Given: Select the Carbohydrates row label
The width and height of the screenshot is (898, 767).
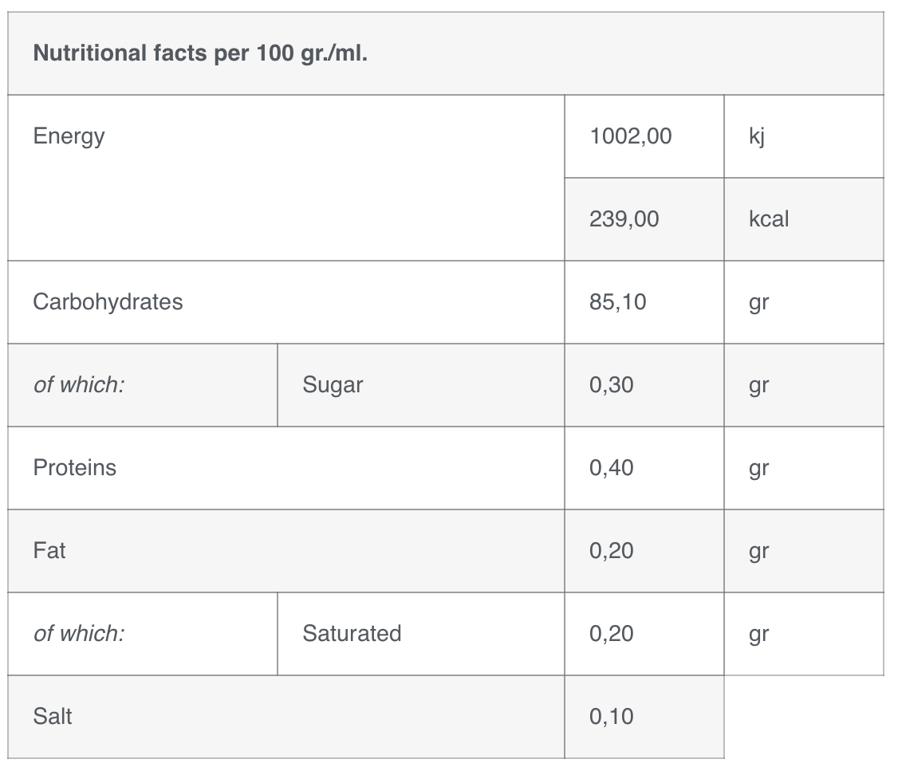Looking at the screenshot, I should point(108,301).
